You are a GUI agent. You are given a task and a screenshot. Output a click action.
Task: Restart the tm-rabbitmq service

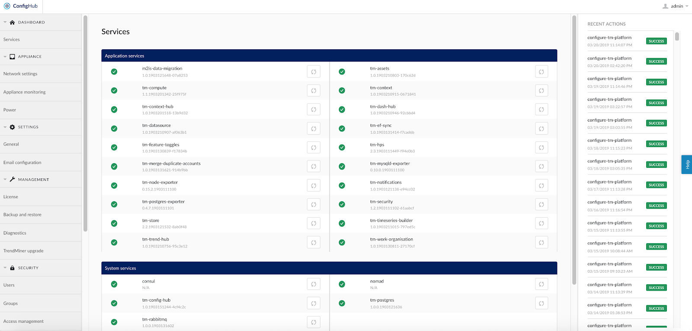(314, 322)
